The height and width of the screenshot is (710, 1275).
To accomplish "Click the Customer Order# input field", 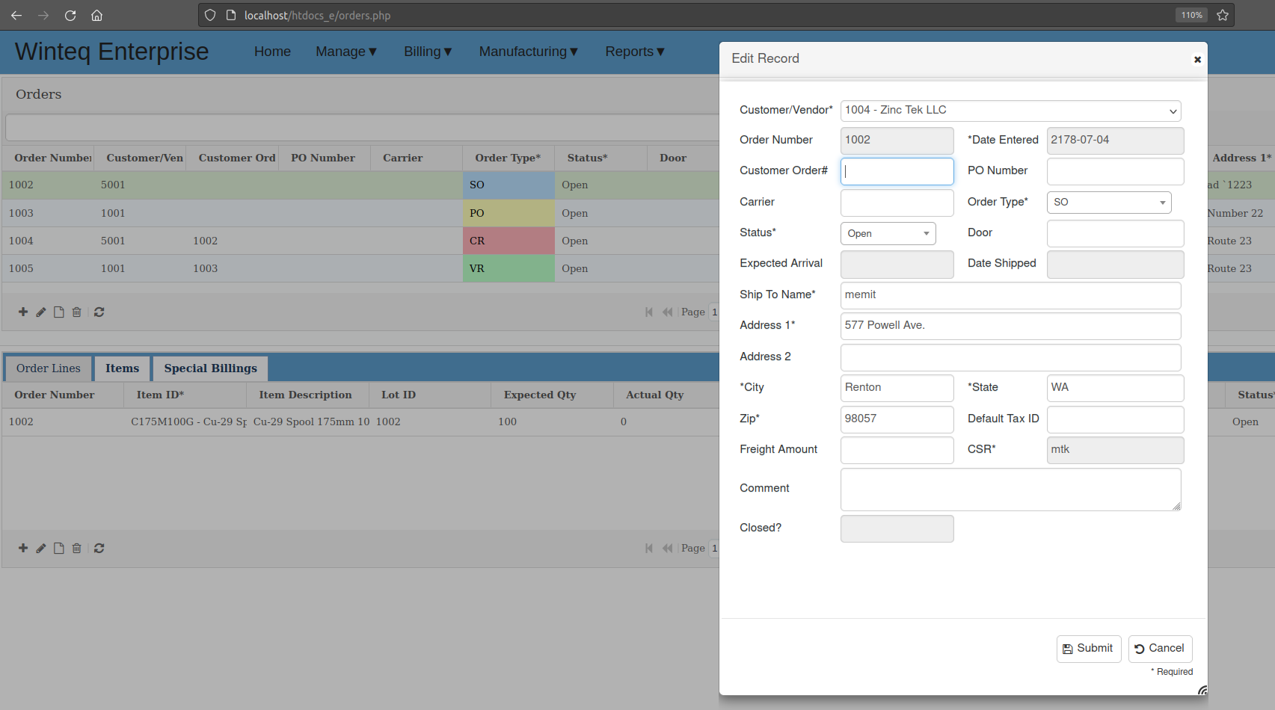I will tap(897, 171).
